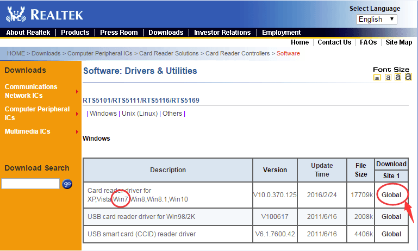This screenshot has height=251, width=418.
Task: Open Investor Relations menu
Action: tap(222, 33)
